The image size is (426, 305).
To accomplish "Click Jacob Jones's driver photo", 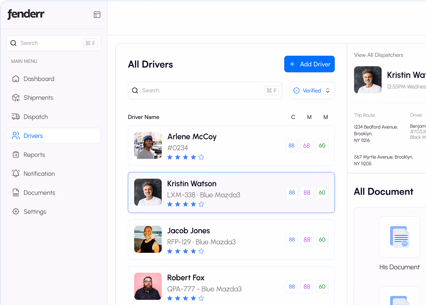I will click(148, 239).
